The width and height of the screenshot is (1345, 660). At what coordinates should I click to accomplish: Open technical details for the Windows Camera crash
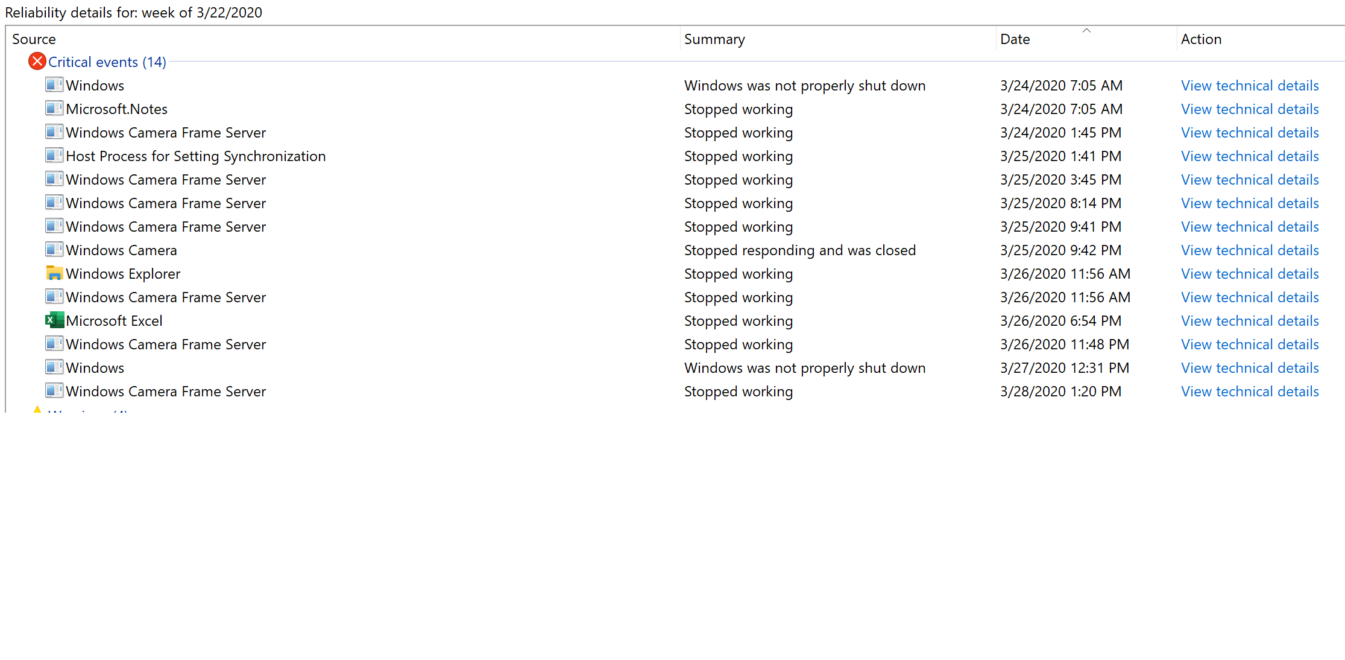click(1250, 250)
